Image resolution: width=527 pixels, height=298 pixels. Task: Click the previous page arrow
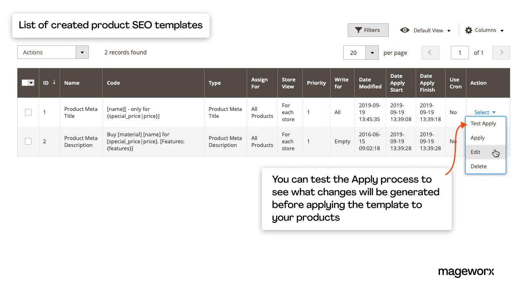(430, 52)
